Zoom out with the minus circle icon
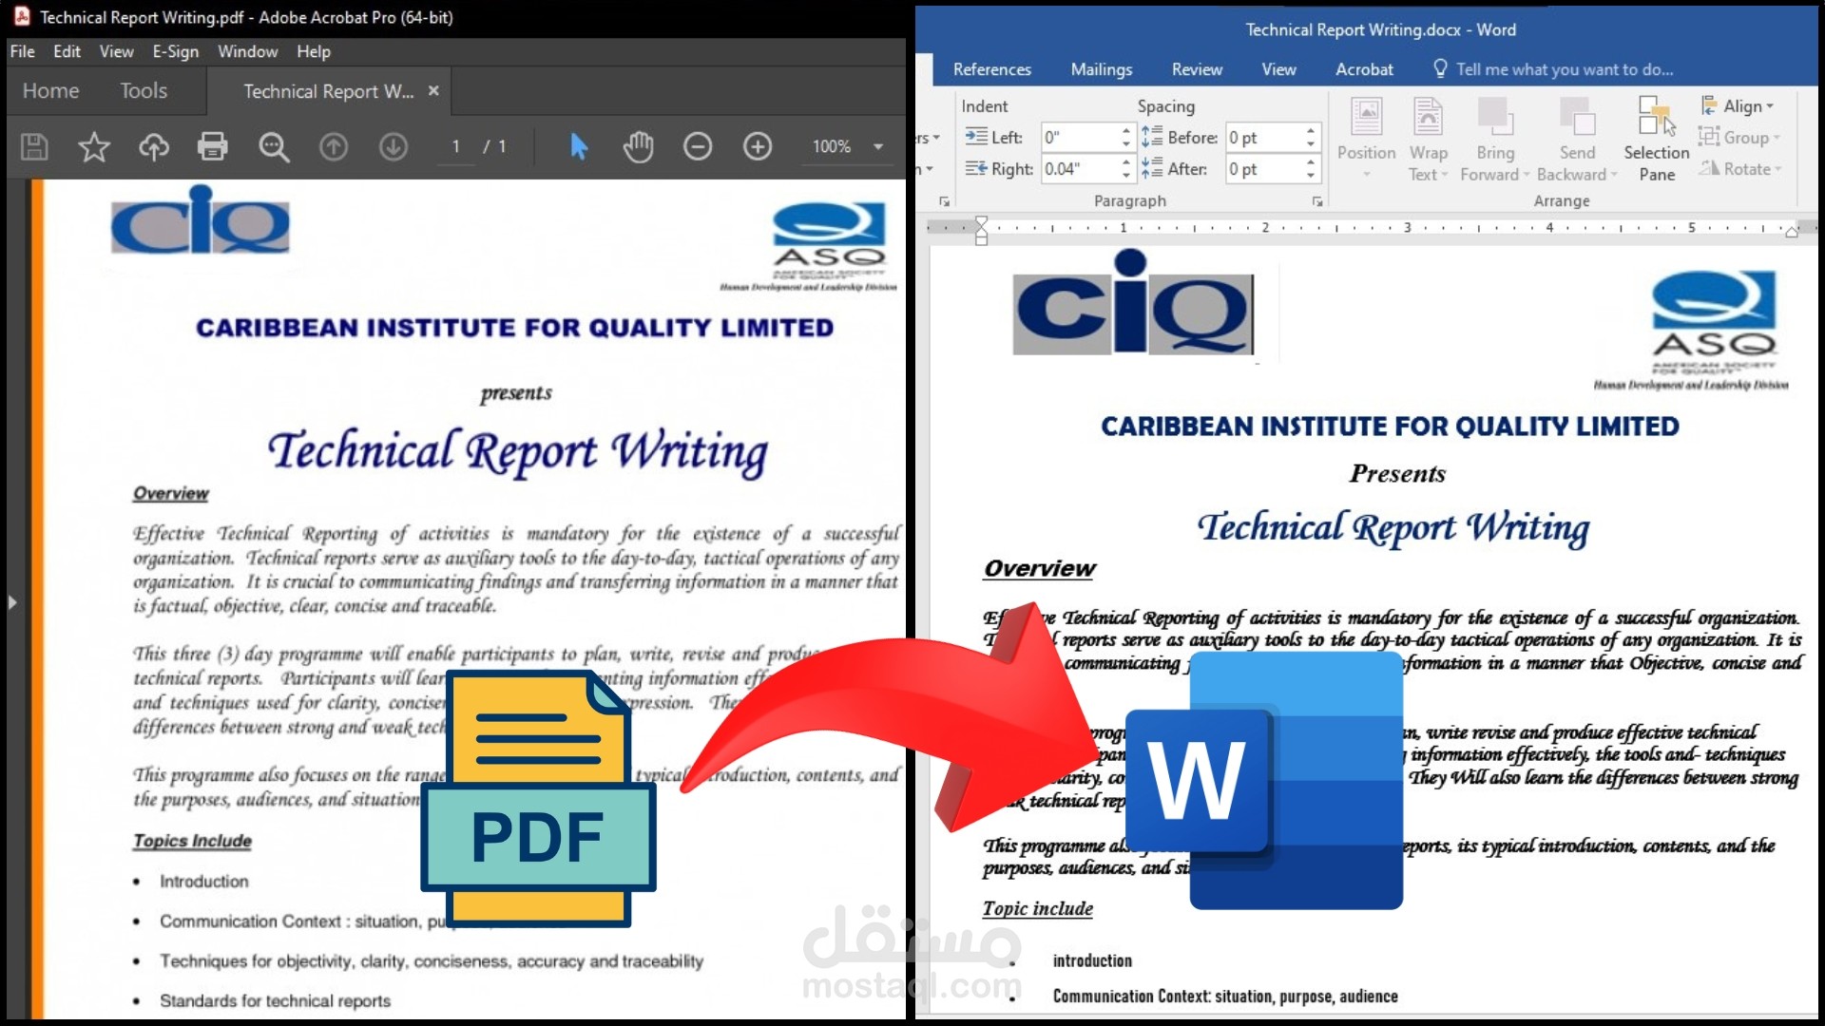The width and height of the screenshot is (1825, 1026). pyautogui.click(x=698, y=146)
